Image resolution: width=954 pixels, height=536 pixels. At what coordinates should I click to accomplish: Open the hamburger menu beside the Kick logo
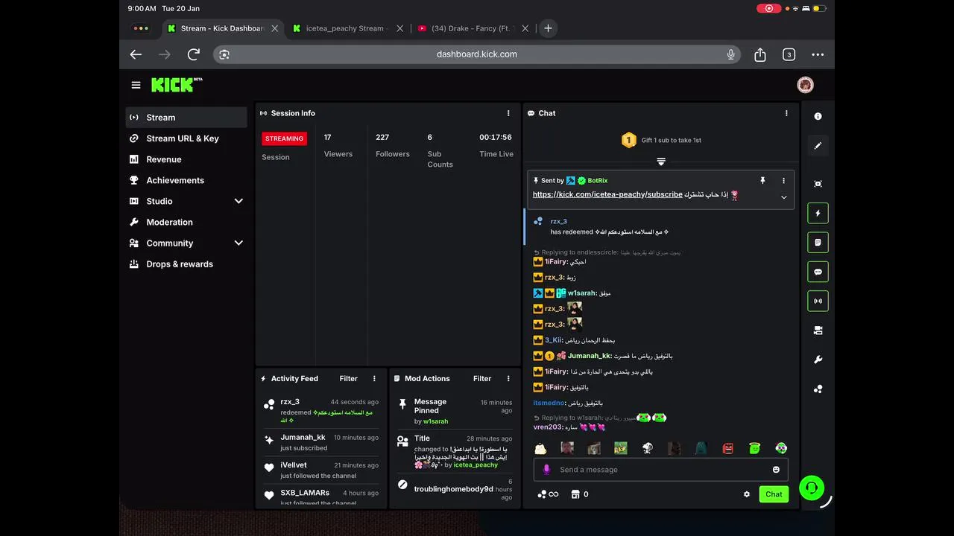pos(136,85)
